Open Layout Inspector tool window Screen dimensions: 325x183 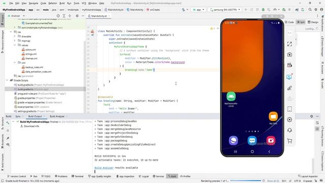(x=308, y=176)
